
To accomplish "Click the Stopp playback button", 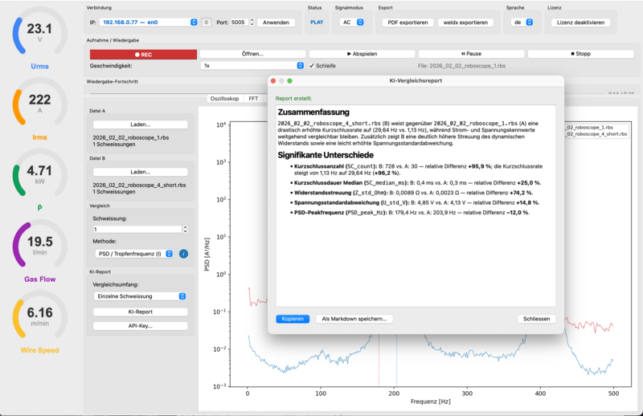I will 580,54.
